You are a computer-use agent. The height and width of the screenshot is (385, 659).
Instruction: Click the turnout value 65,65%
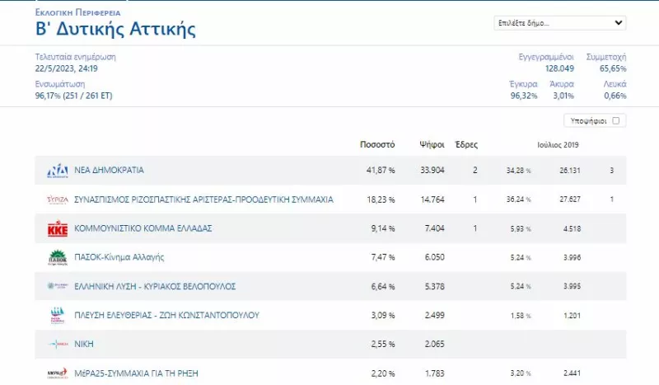(x=613, y=68)
